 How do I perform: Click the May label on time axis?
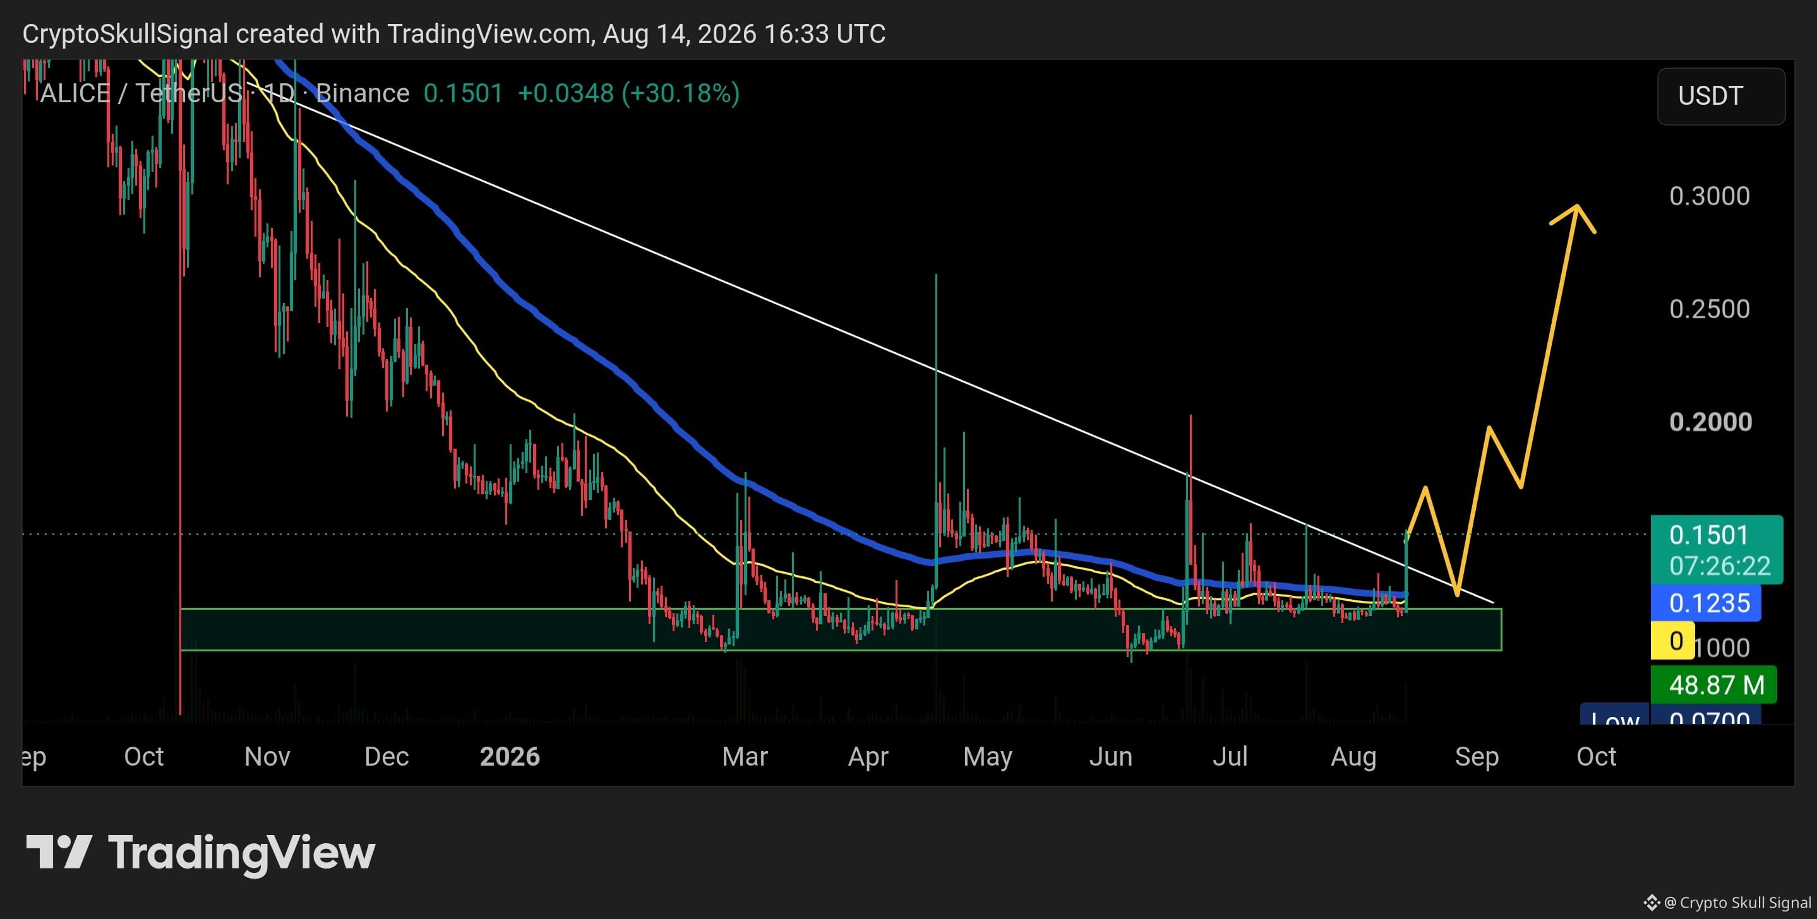[x=988, y=757]
